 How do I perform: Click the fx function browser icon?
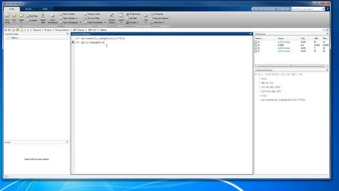[x=73, y=42]
